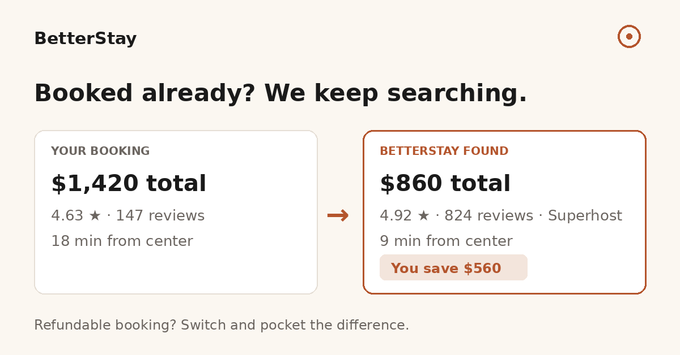Viewport: 680px width, 355px height.
Task: Open the 147 reviews text
Action: click(x=160, y=216)
